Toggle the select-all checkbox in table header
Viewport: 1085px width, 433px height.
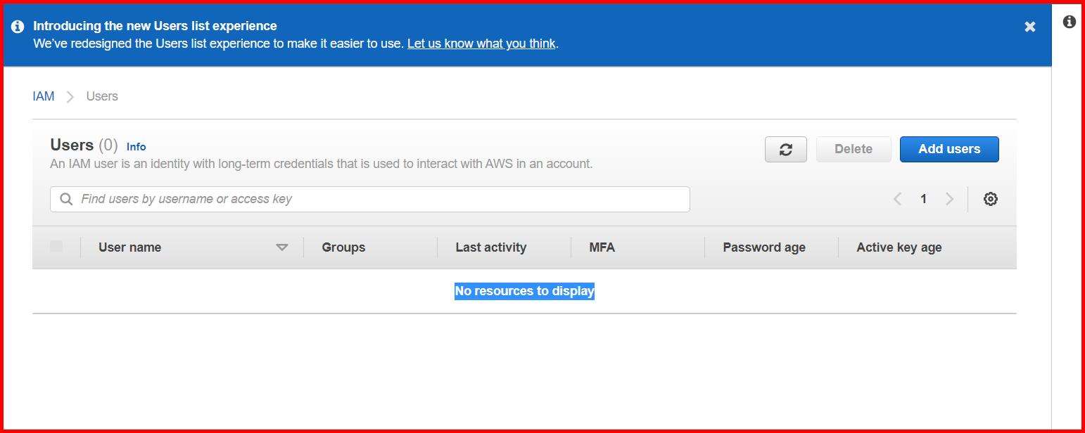(56, 247)
